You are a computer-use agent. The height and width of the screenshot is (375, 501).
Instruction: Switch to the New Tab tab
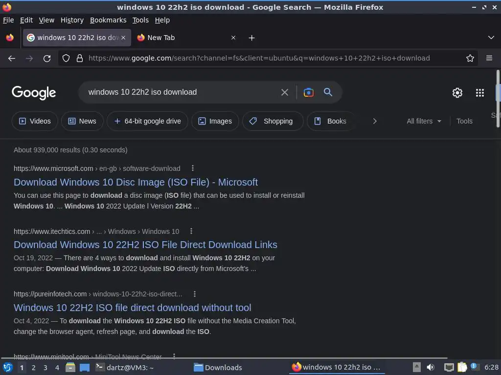coord(187,38)
